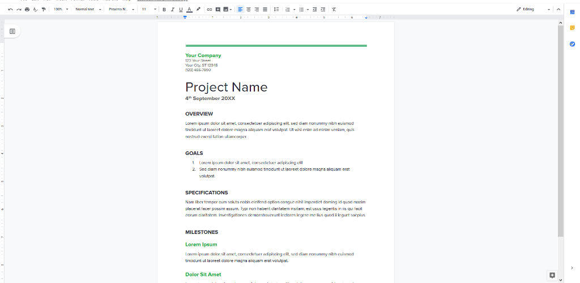
Task: Open the font size 11 dropdown
Action: (x=149, y=9)
